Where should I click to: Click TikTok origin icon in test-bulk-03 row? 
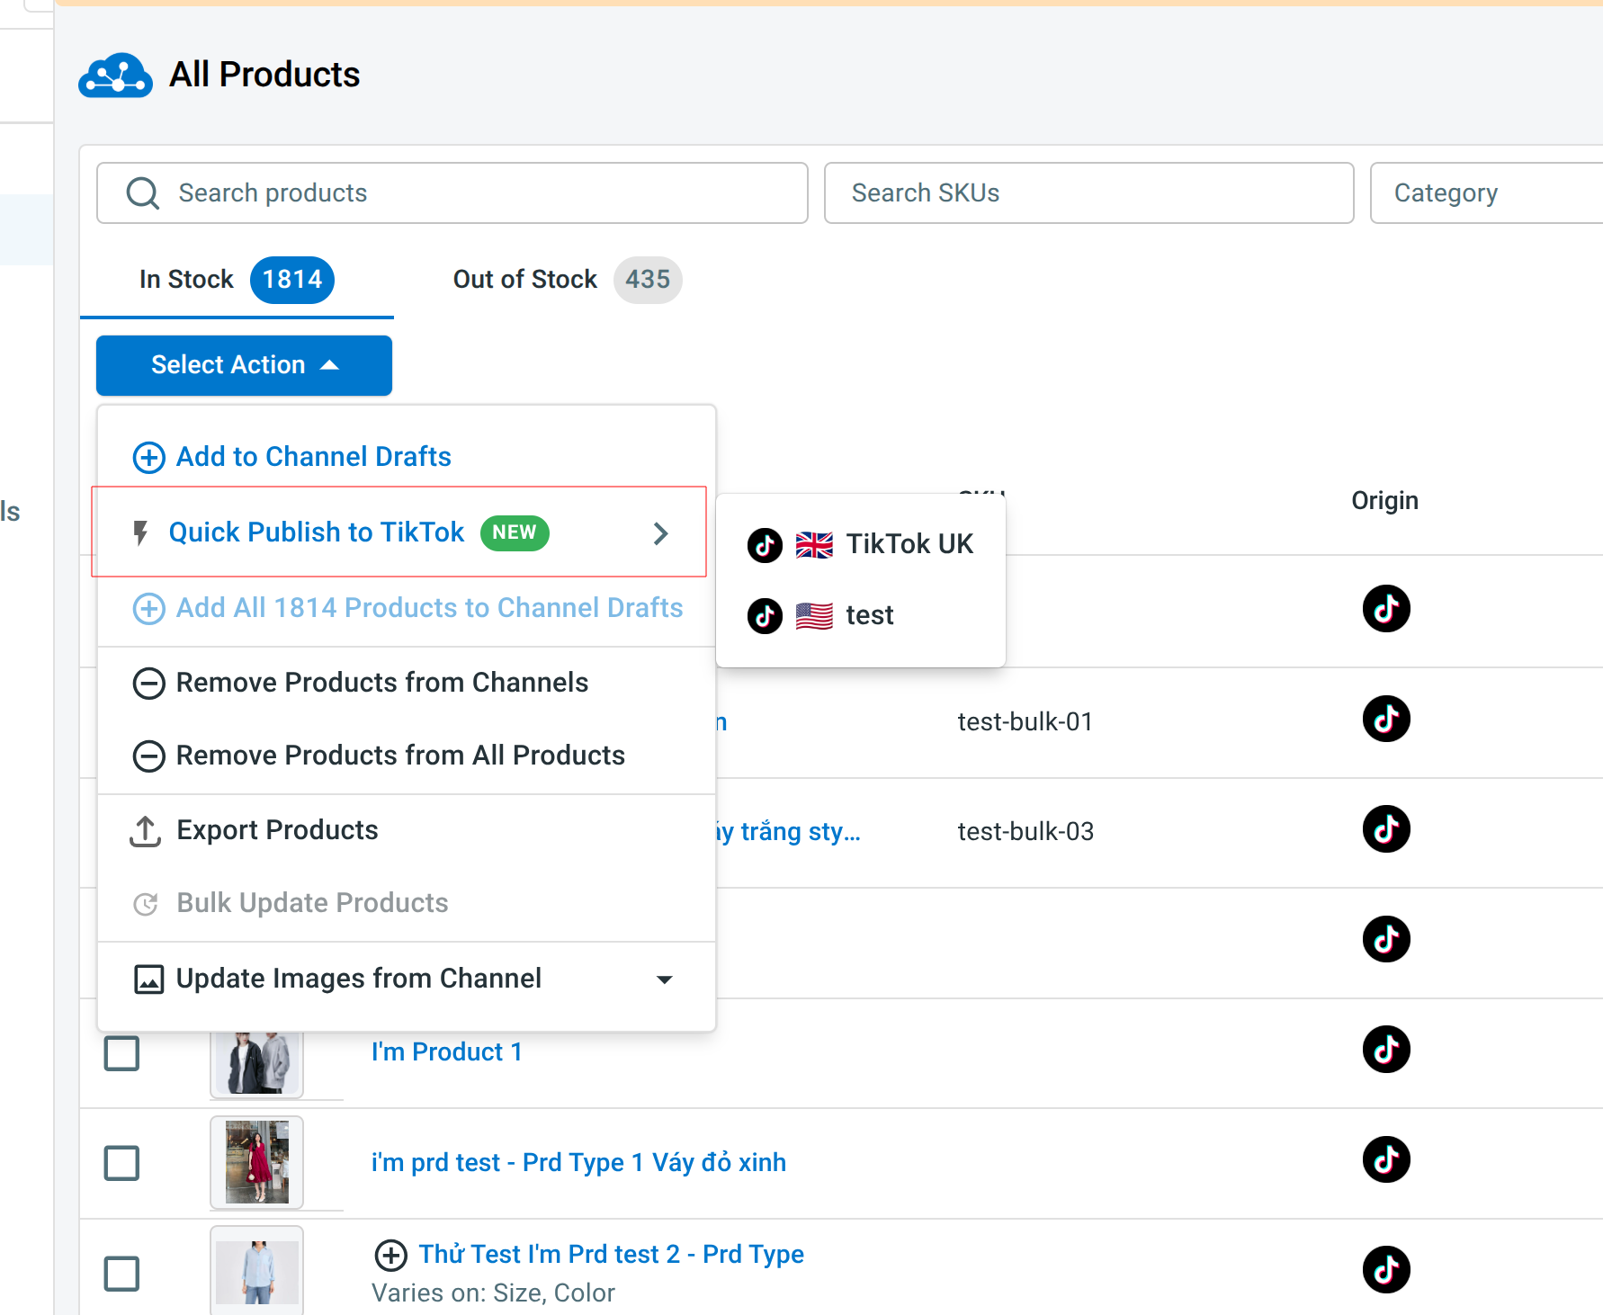(x=1385, y=828)
